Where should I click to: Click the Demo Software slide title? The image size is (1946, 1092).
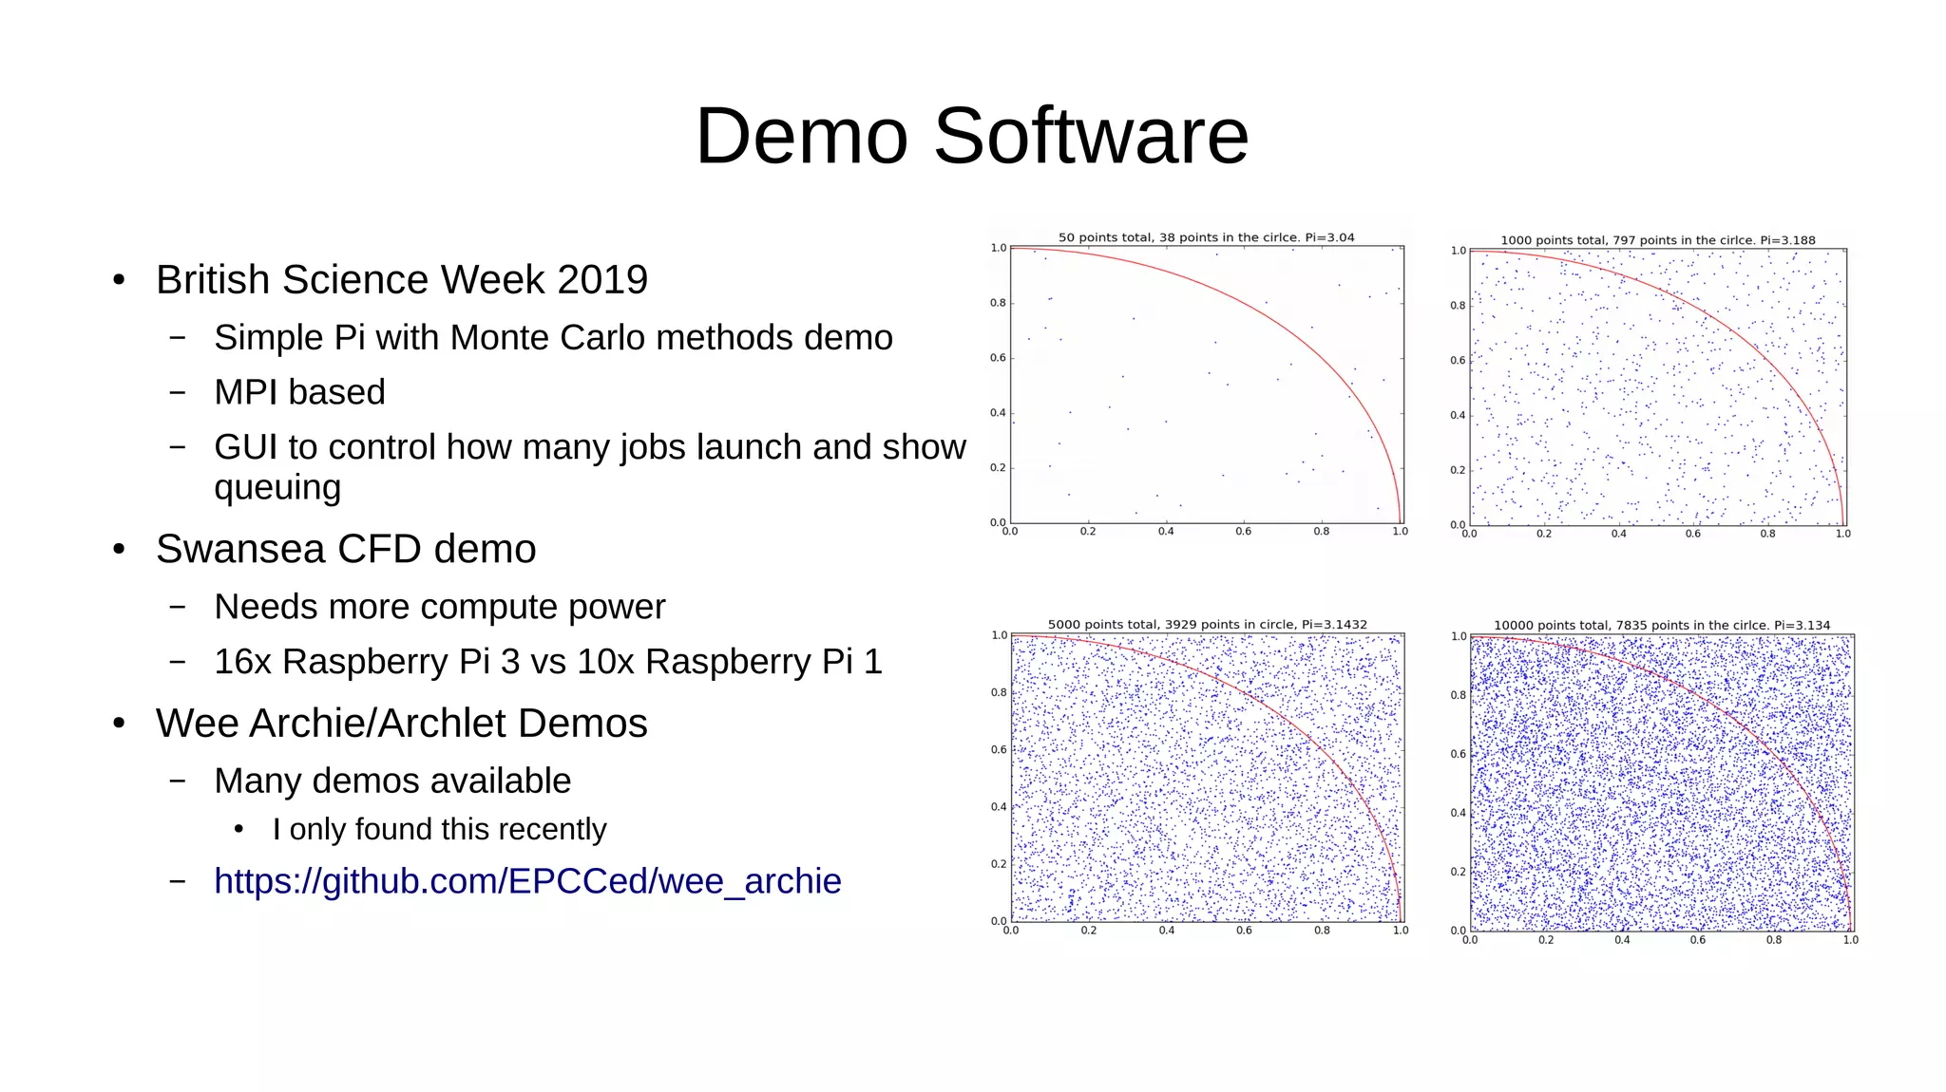coord(971,136)
